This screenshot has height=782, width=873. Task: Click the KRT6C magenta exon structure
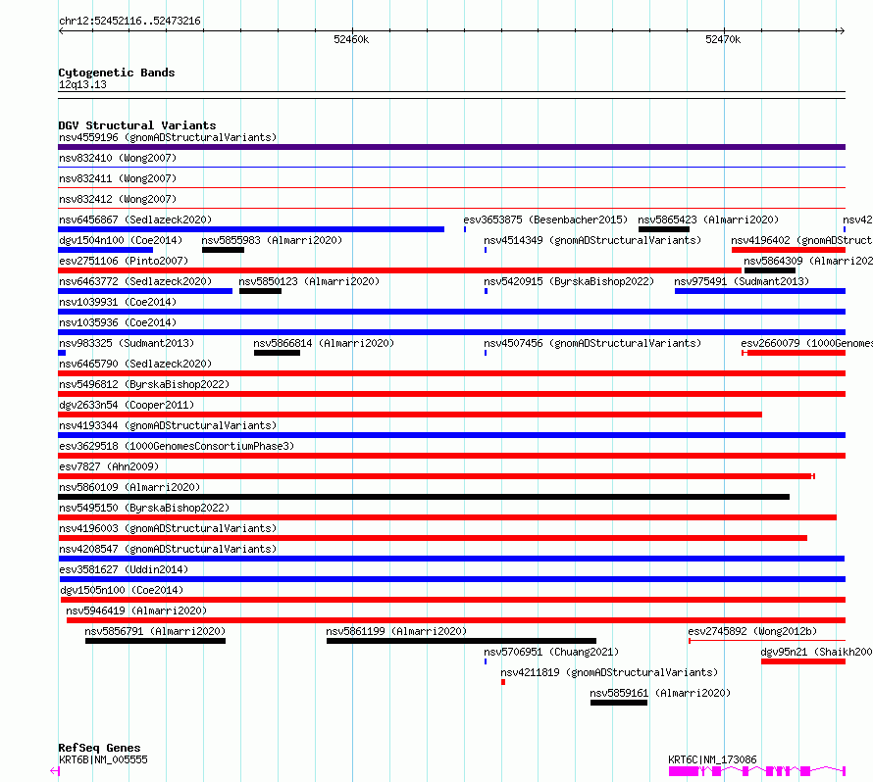point(757,771)
